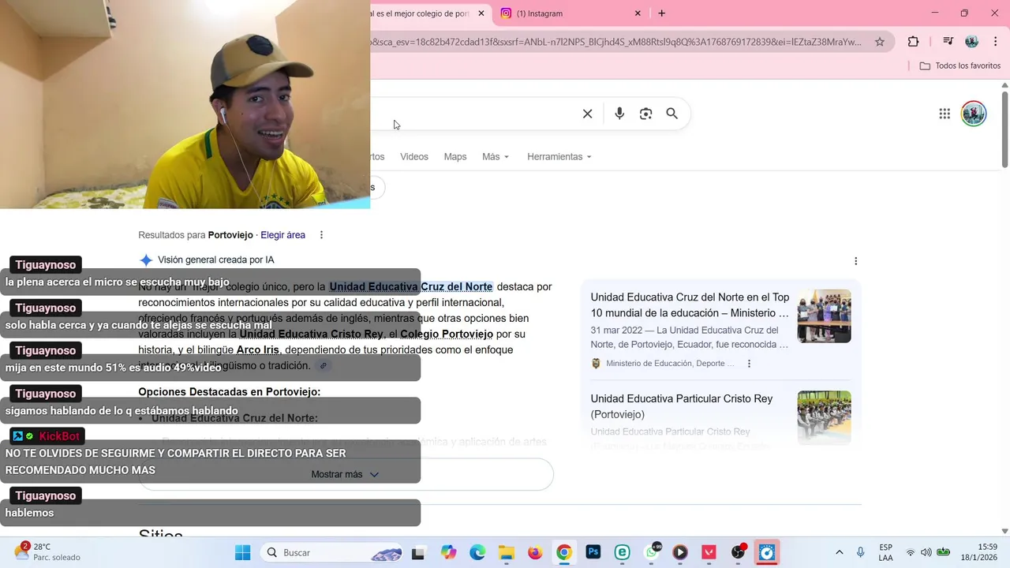The height and width of the screenshot is (568, 1010).
Task: Open the Chrome three-dot menu
Action: point(996,42)
